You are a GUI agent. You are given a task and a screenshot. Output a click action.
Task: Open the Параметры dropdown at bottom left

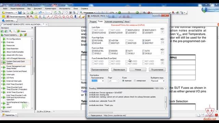9,115
